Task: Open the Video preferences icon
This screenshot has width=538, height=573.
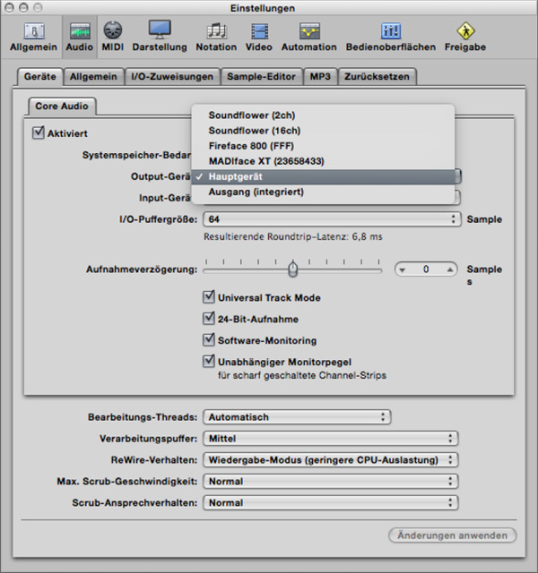Action: pos(259,35)
